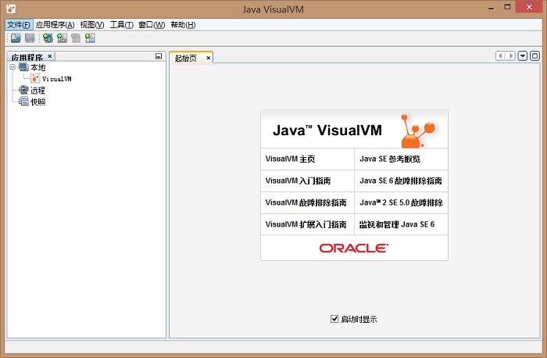The width and height of the screenshot is (547, 358).
Task: Open the Java SE 6 故障排除指南 link
Action: tap(401, 181)
